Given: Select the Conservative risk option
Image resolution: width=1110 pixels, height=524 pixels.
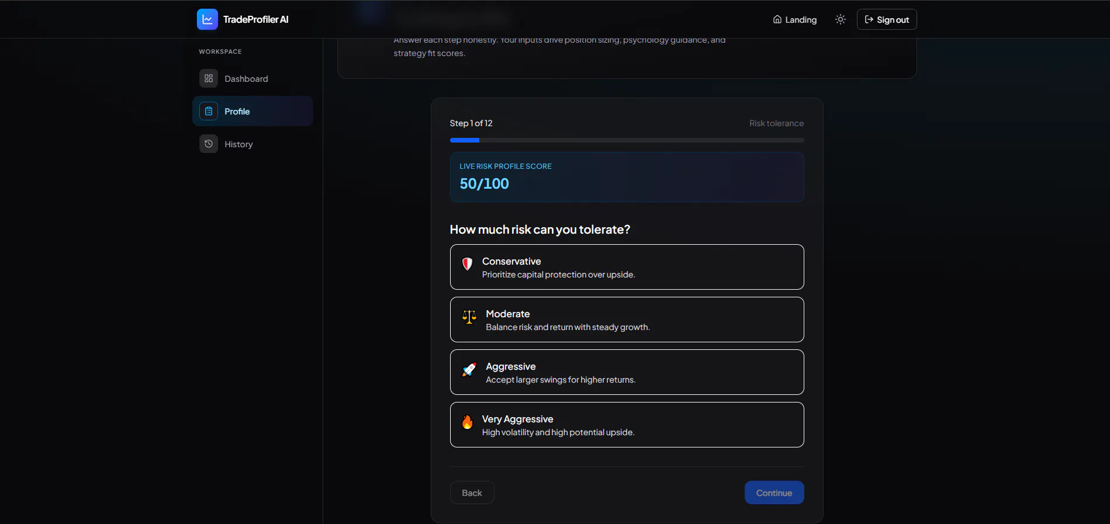Looking at the screenshot, I should click(x=627, y=267).
